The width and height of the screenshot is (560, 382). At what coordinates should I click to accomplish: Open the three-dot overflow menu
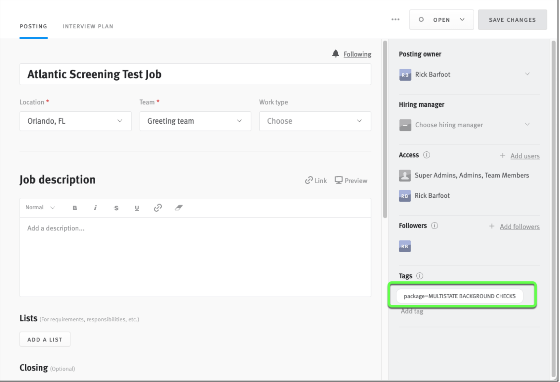pyautogui.click(x=395, y=20)
